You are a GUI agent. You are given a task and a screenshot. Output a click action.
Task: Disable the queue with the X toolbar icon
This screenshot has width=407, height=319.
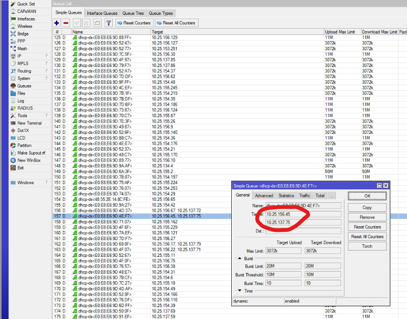click(x=86, y=22)
